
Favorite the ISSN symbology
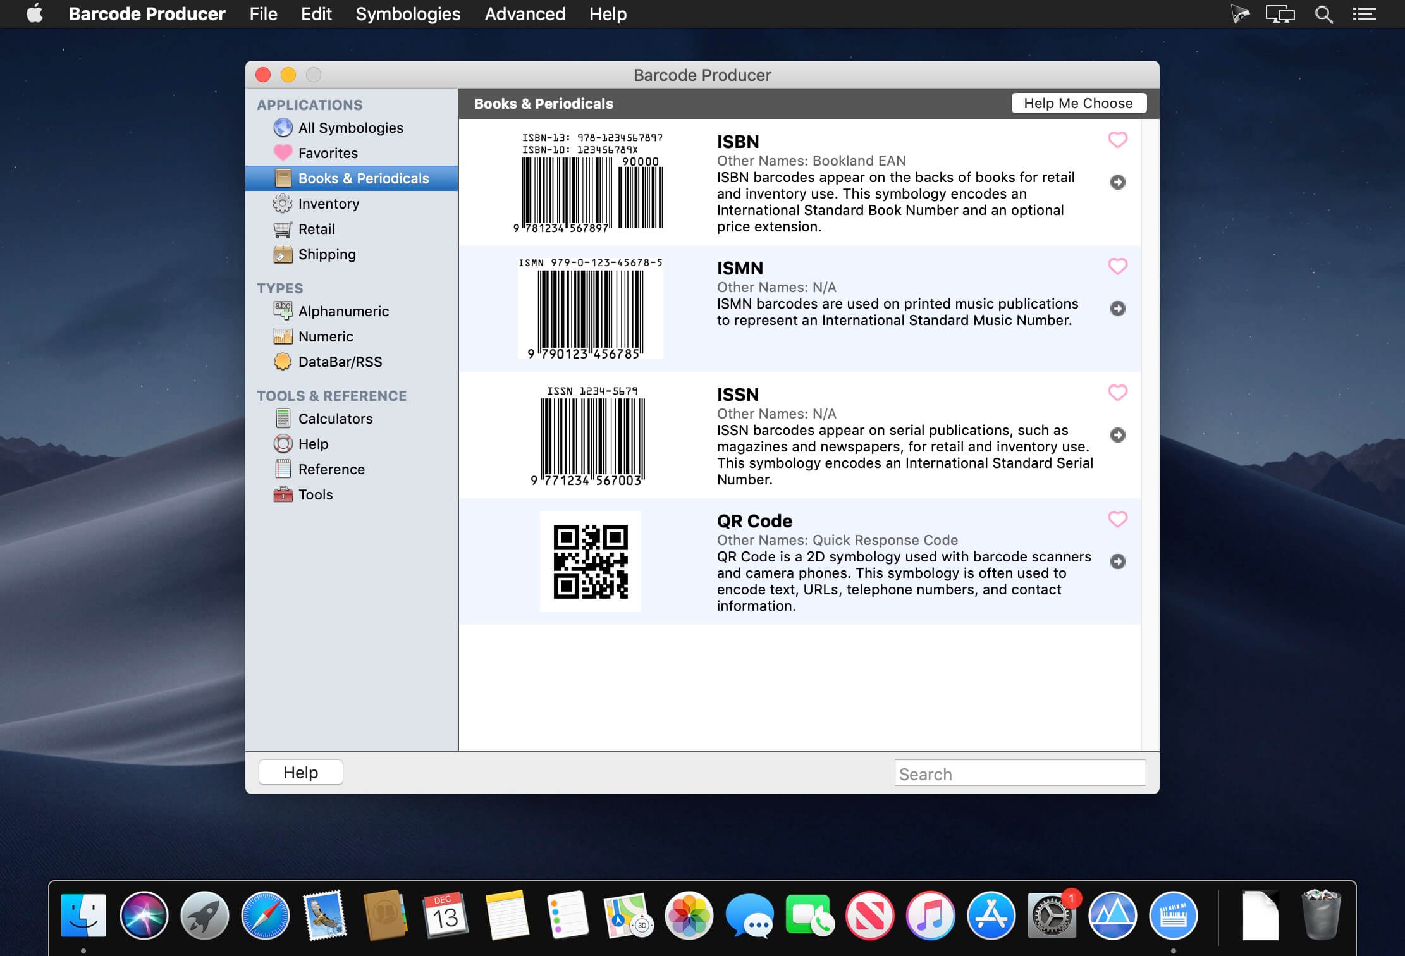click(x=1118, y=393)
